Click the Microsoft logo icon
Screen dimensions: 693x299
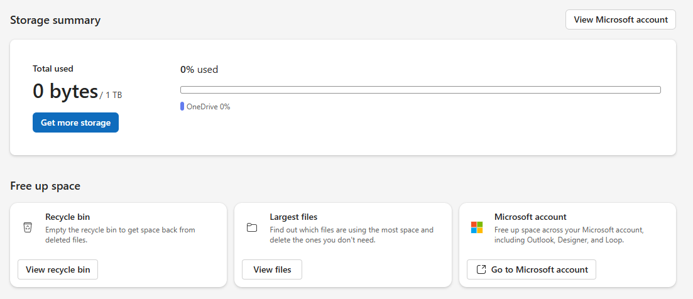tap(477, 227)
